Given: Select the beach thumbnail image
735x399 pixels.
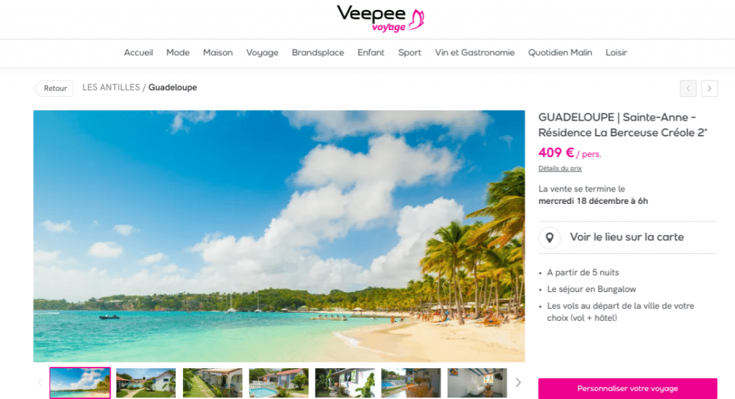Looking at the screenshot, I should click(80, 382).
